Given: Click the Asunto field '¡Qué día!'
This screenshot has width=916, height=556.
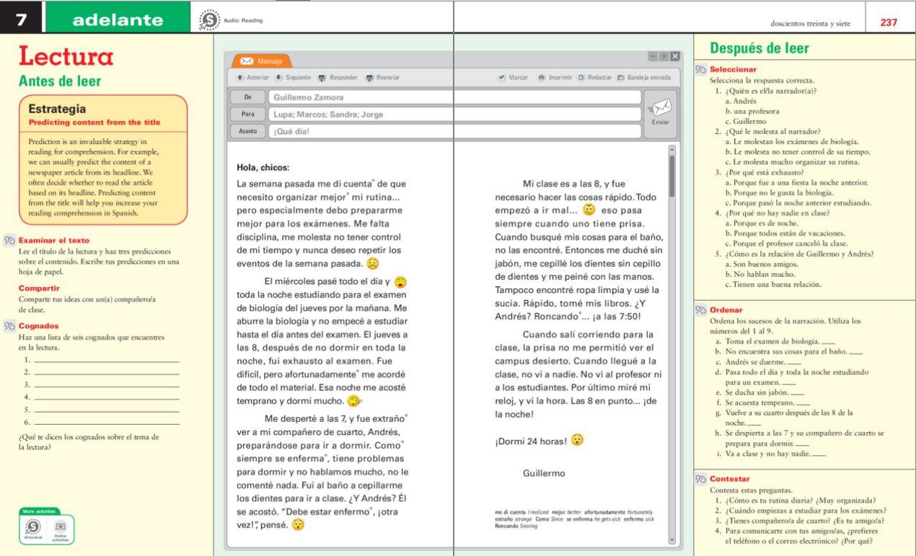Looking at the screenshot, I should click(x=454, y=131).
